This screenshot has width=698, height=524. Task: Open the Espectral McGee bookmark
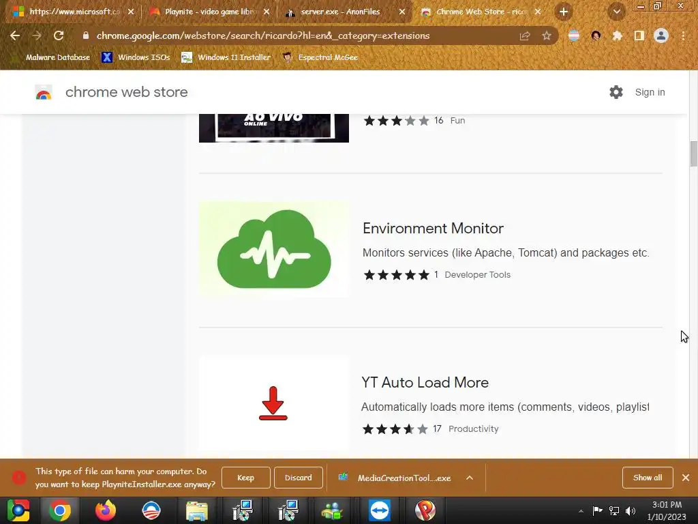click(320, 57)
